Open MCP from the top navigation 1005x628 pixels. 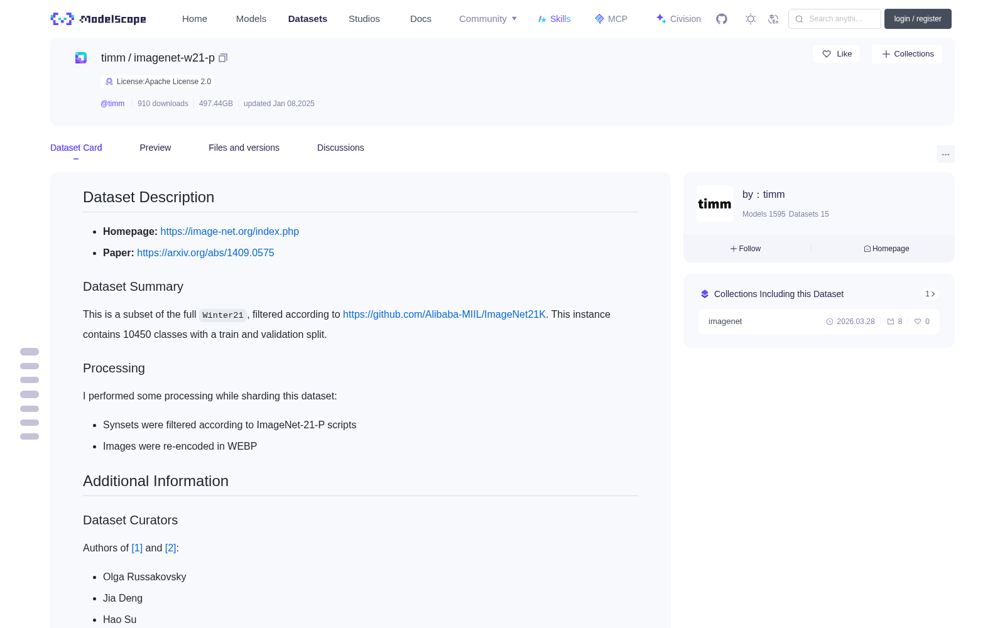tap(611, 19)
